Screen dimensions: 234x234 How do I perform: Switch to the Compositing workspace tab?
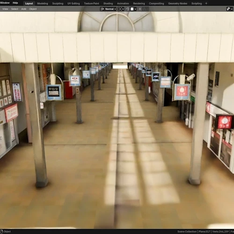pos(156,3)
